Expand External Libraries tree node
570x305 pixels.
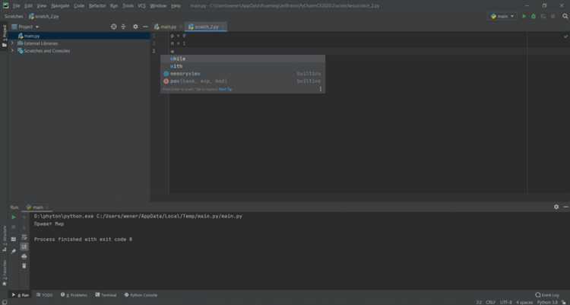[x=12, y=43]
